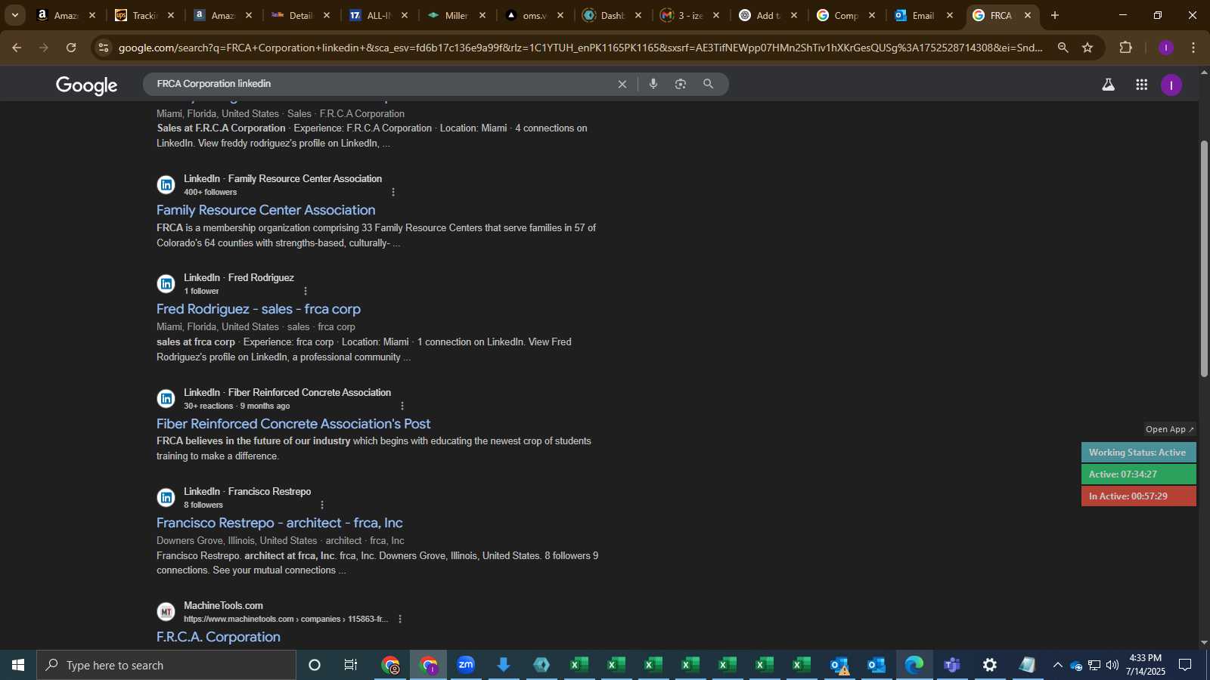Viewport: 1210px width, 680px height.
Task: Open a new browser tab
Action: (1055, 15)
